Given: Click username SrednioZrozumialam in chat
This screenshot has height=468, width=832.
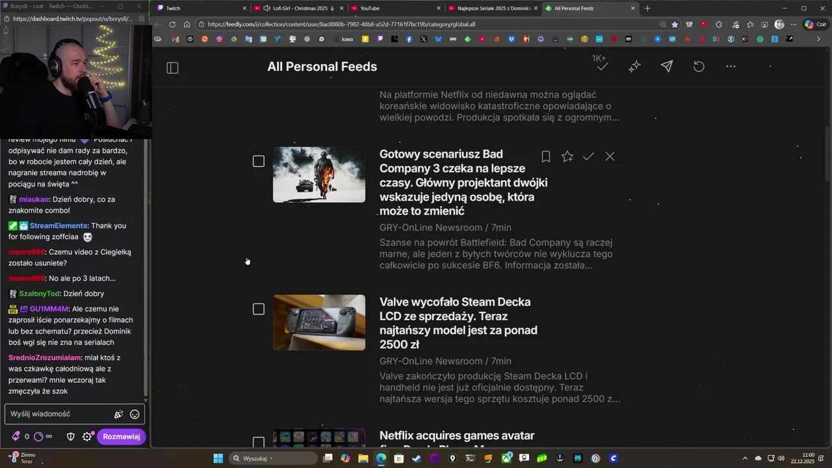Looking at the screenshot, I should 45,357.
